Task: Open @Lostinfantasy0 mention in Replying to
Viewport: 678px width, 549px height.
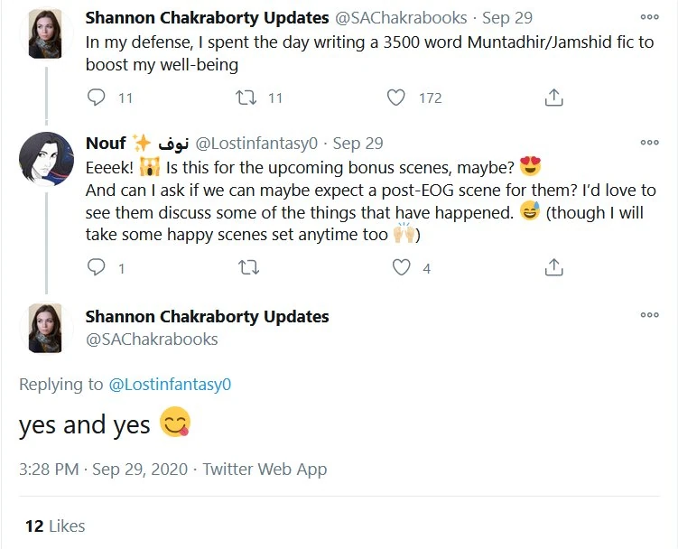Action: [x=170, y=384]
